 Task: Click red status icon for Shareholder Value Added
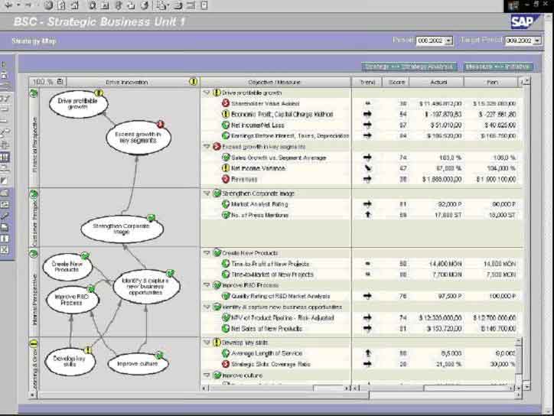point(226,103)
